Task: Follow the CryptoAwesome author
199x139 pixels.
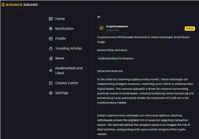Action: [190, 29]
